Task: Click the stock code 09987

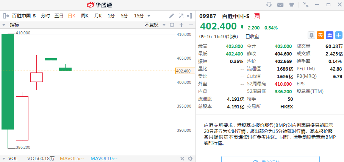Action: click(208, 16)
